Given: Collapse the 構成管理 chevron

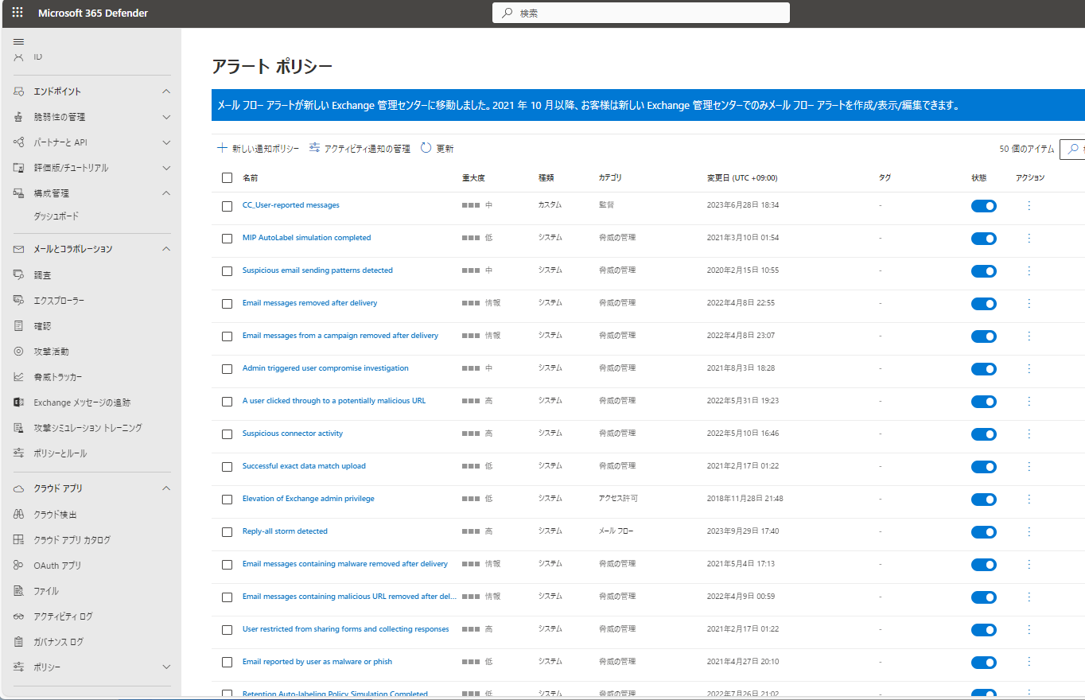Looking at the screenshot, I should [166, 193].
